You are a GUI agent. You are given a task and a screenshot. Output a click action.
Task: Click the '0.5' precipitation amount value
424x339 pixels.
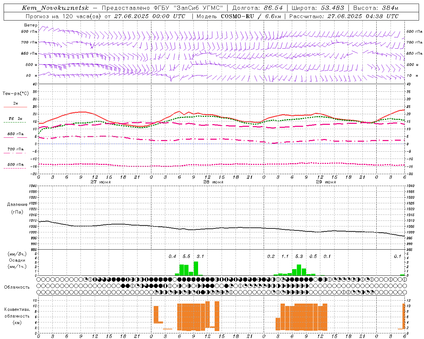point(313,257)
